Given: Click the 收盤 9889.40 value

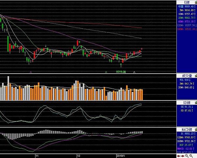Looking at the screenshot, I should click(x=186, y=7).
